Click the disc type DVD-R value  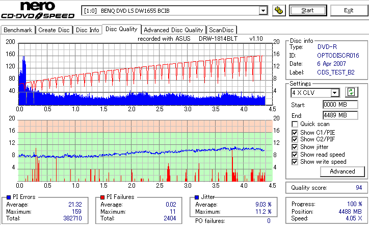click(327, 47)
